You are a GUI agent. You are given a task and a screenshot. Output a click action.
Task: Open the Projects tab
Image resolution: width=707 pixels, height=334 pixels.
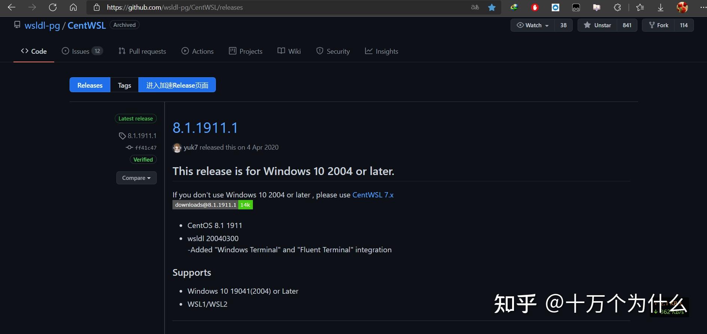click(x=245, y=51)
